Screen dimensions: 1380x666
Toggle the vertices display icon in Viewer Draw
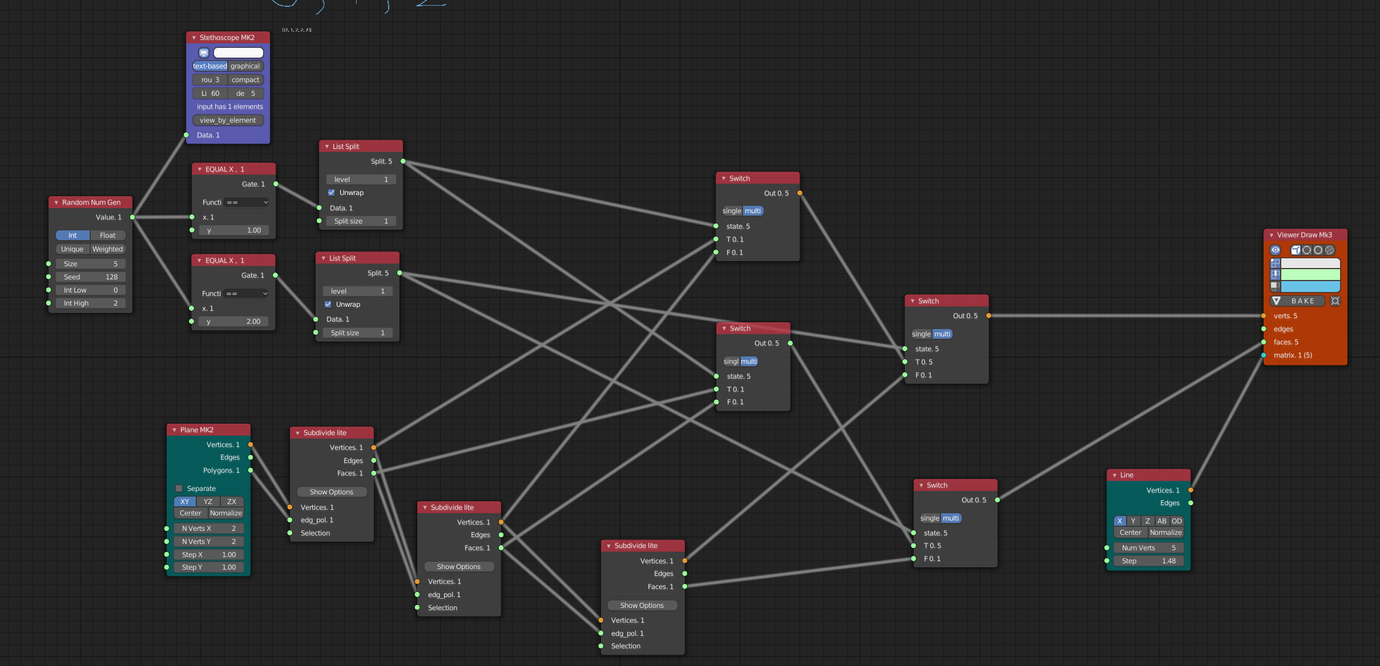pyautogui.click(x=1275, y=263)
